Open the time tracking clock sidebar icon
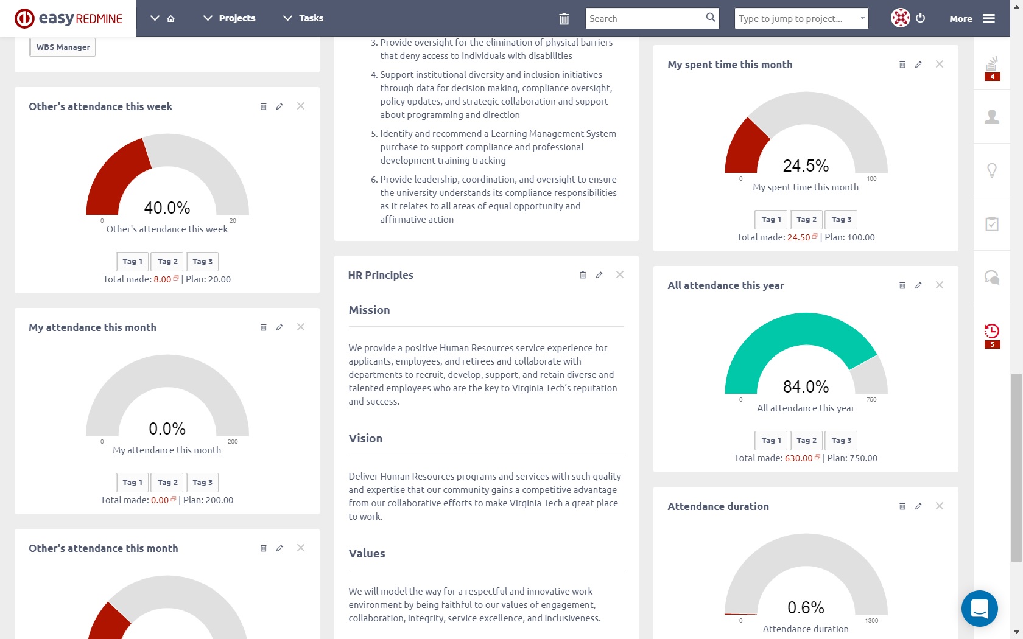This screenshot has width=1023, height=639. (992, 332)
